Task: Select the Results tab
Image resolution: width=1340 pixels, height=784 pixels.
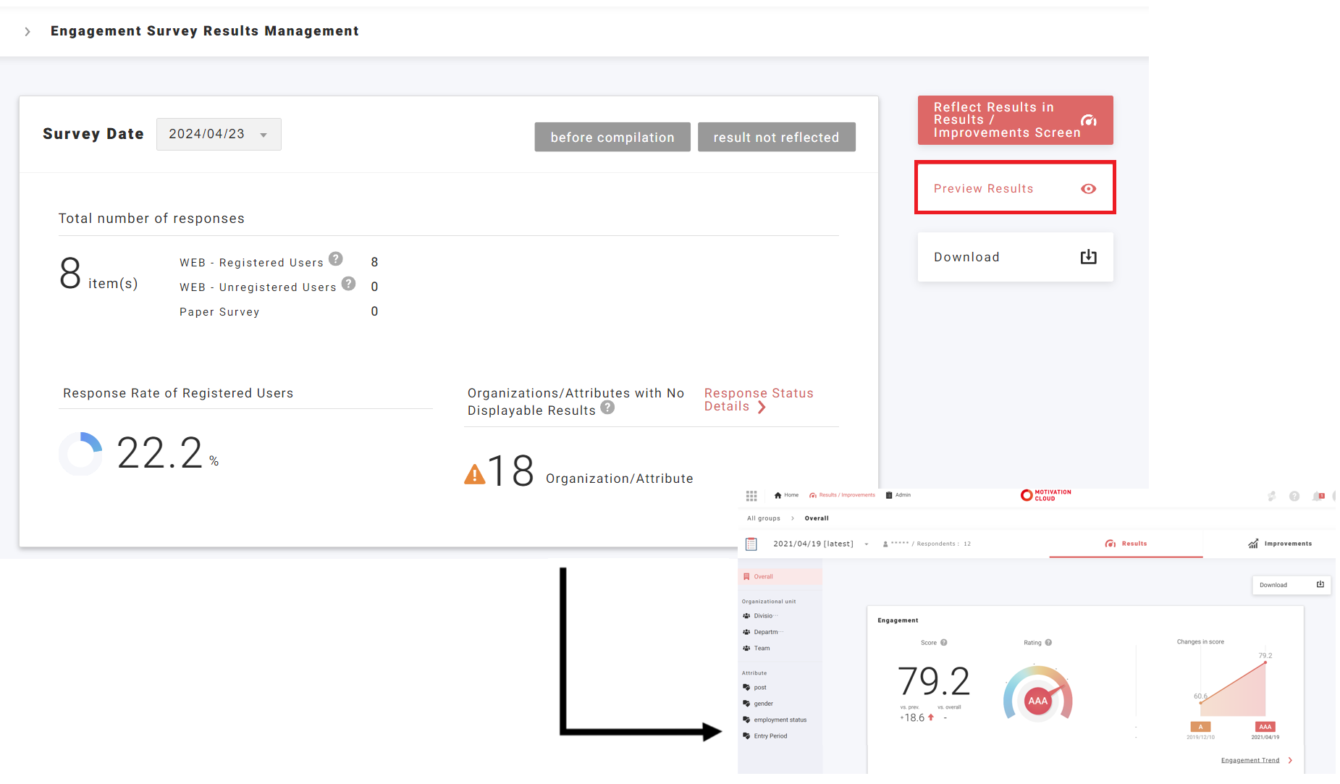Action: (1126, 544)
